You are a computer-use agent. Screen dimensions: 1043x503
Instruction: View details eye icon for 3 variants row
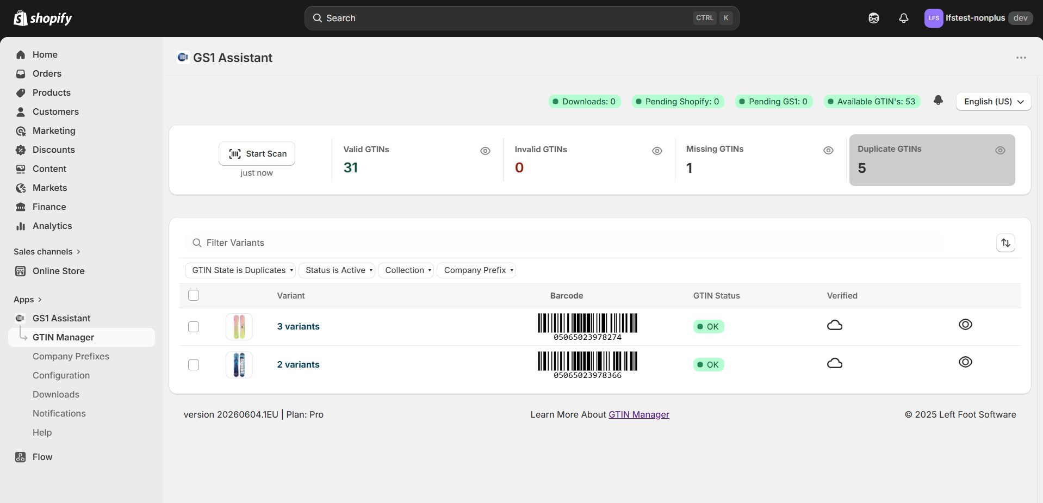coord(965,325)
